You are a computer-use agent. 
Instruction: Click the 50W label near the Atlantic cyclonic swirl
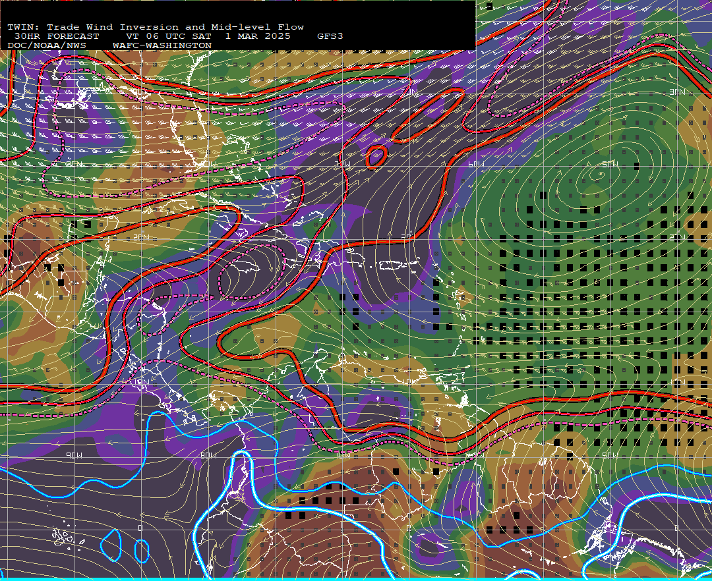[x=610, y=164]
